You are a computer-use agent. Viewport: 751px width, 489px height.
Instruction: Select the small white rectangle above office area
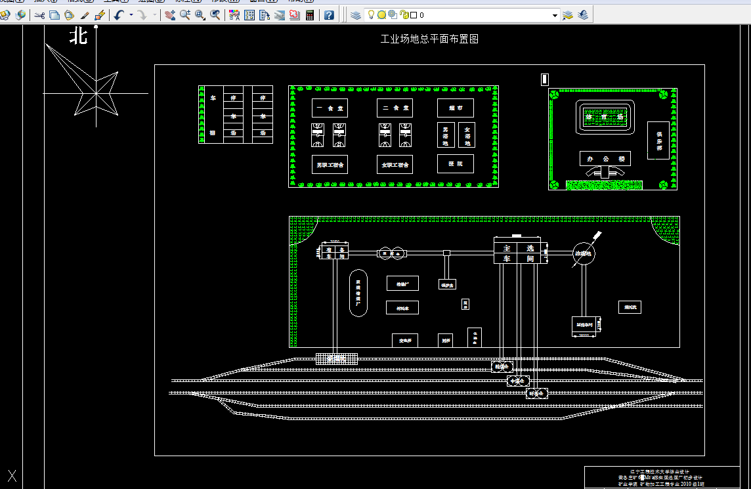coord(545,79)
